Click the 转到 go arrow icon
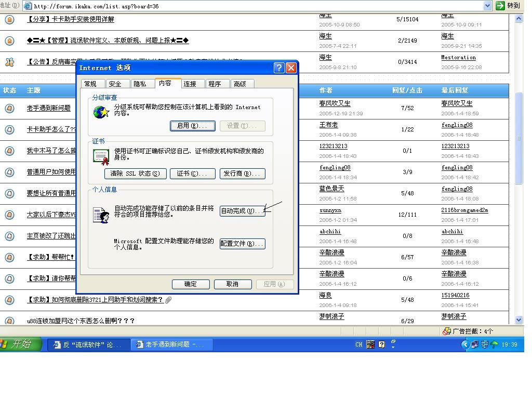The width and height of the screenshot is (532, 399). [x=500, y=6]
